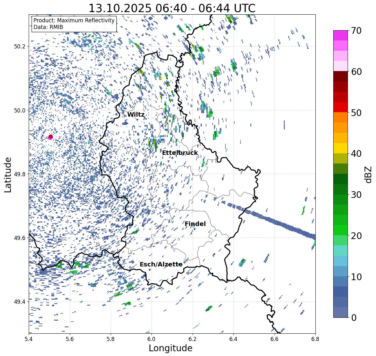Click the 'dBZ' colorbar label

(369, 174)
